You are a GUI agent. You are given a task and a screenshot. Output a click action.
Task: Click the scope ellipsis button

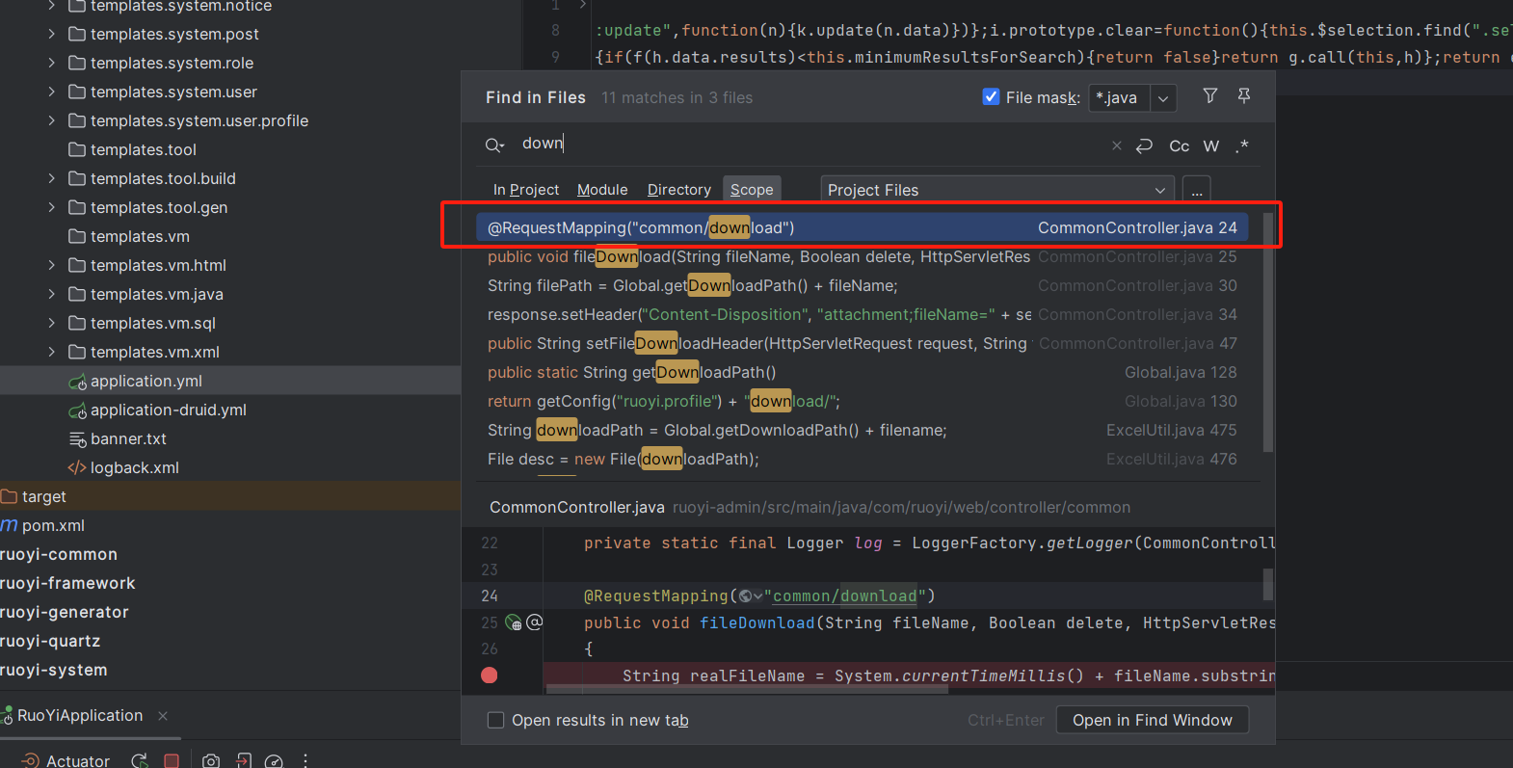click(x=1196, y=190)
